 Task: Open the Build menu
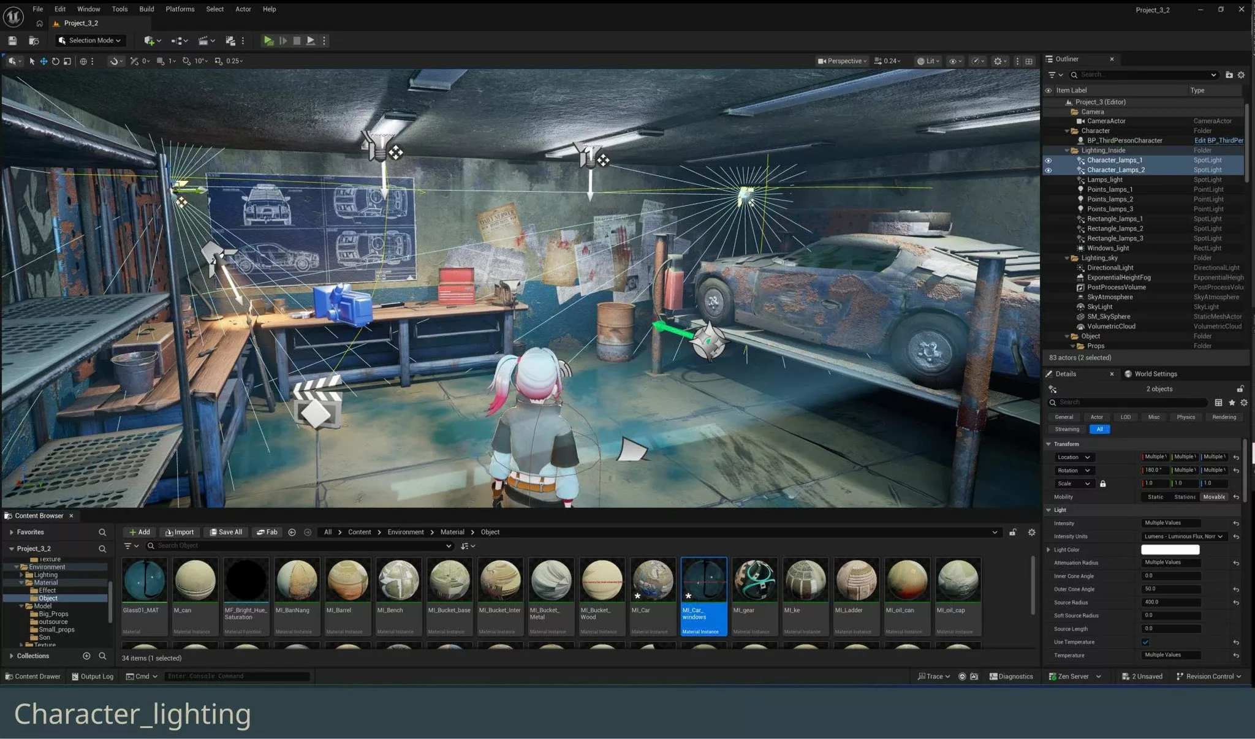click(146, 9)
